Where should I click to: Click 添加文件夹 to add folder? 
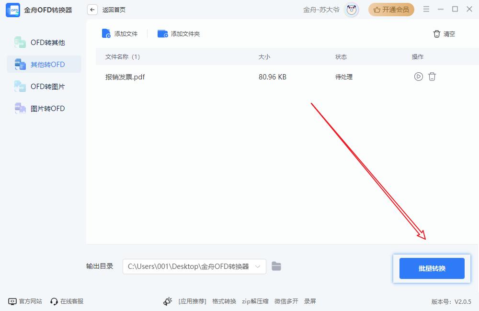(x=179, y=34)
